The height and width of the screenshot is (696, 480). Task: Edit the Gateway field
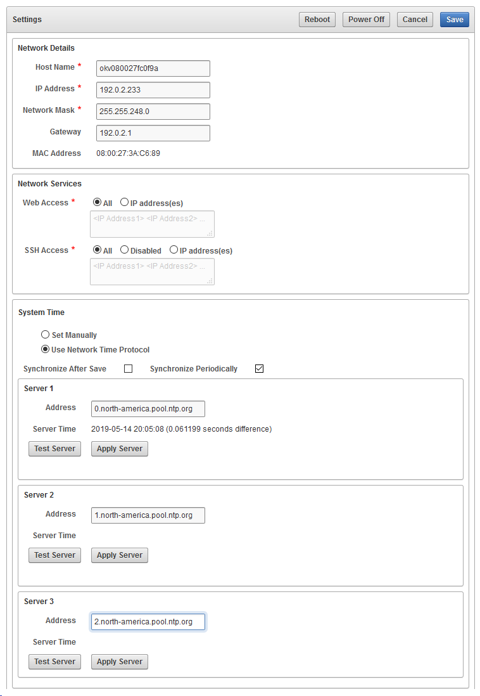[x=153, y=132]
